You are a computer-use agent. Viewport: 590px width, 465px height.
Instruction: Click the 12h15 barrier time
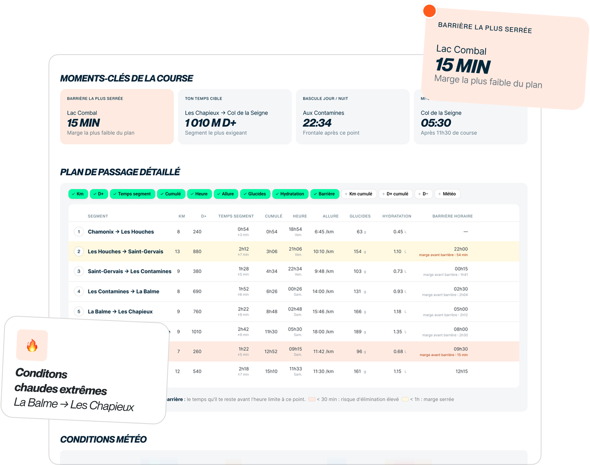[461, 371]
